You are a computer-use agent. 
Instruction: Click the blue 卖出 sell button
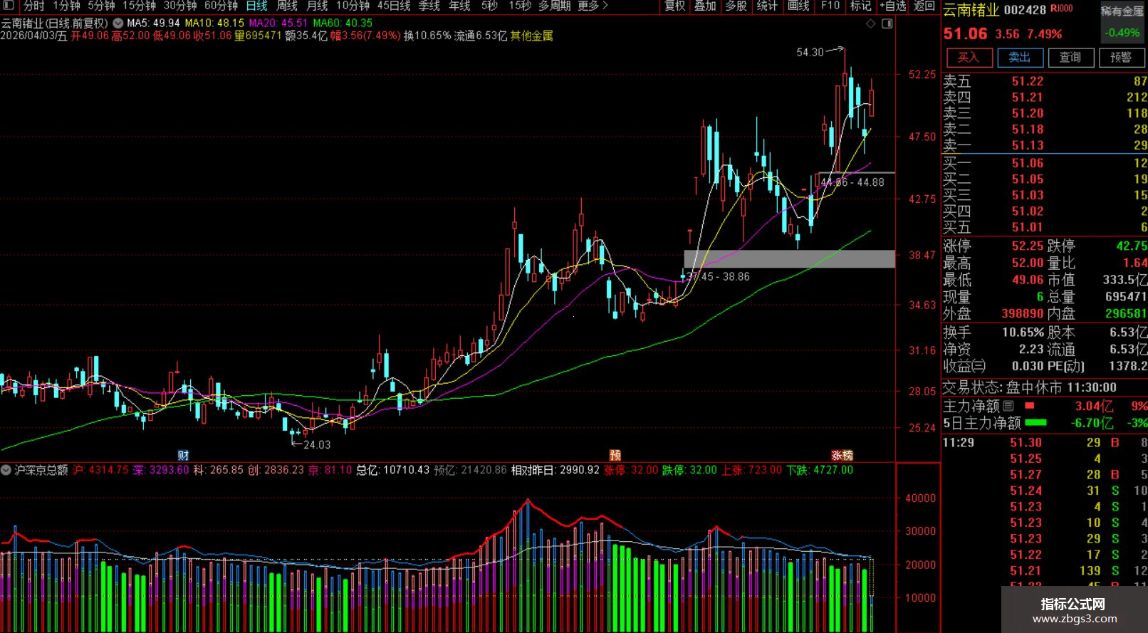pos(1020,58)
